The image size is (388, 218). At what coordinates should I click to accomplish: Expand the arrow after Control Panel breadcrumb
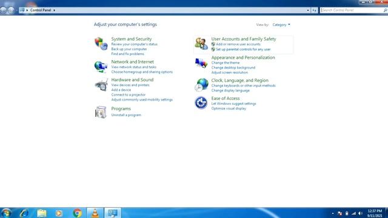54,10
